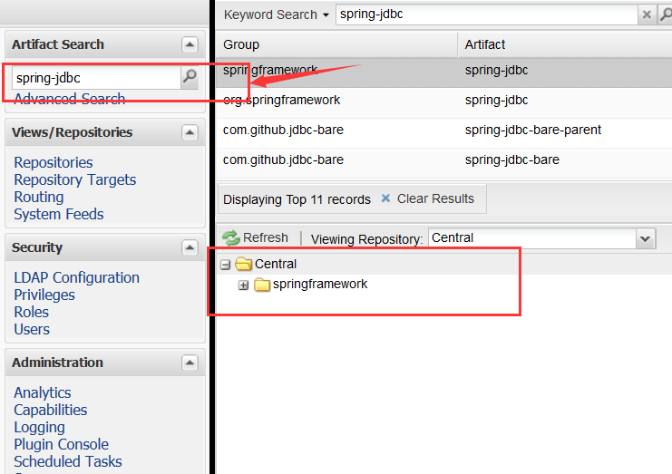Open Viewing Repository dropdown arrow
The image size is (672, 474).
click(x=646, y=238)
